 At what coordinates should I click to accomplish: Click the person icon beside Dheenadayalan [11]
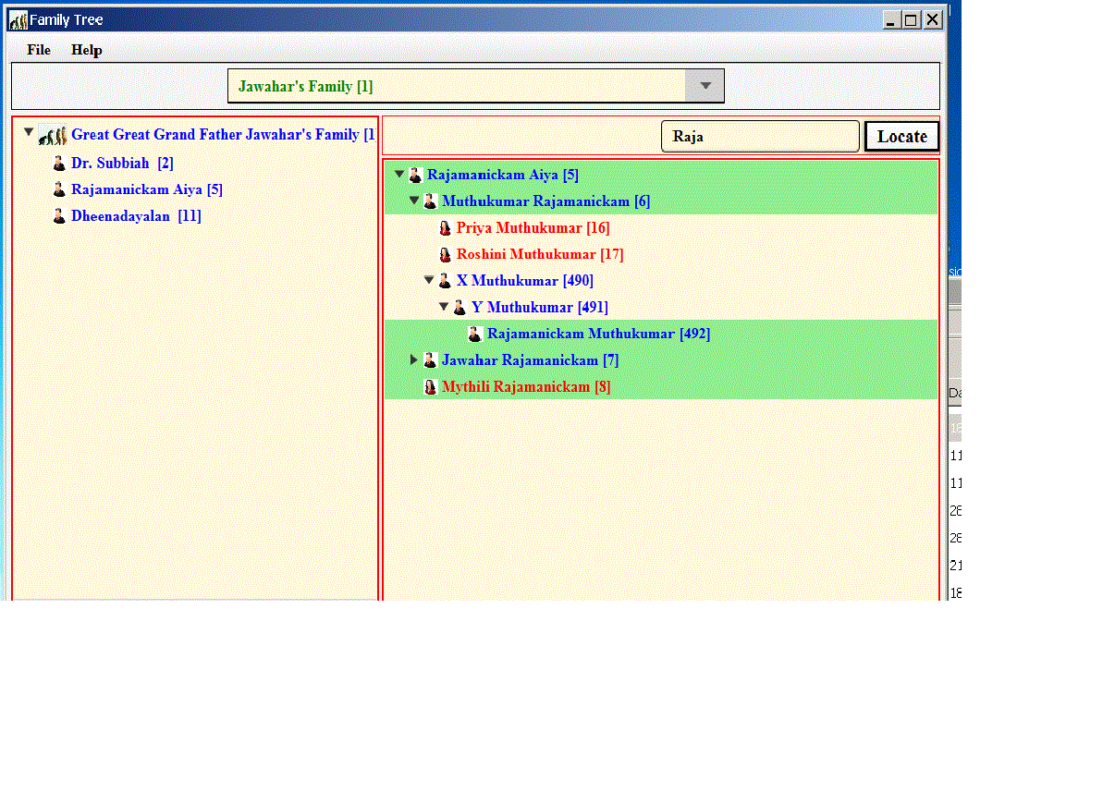point(59,215)
